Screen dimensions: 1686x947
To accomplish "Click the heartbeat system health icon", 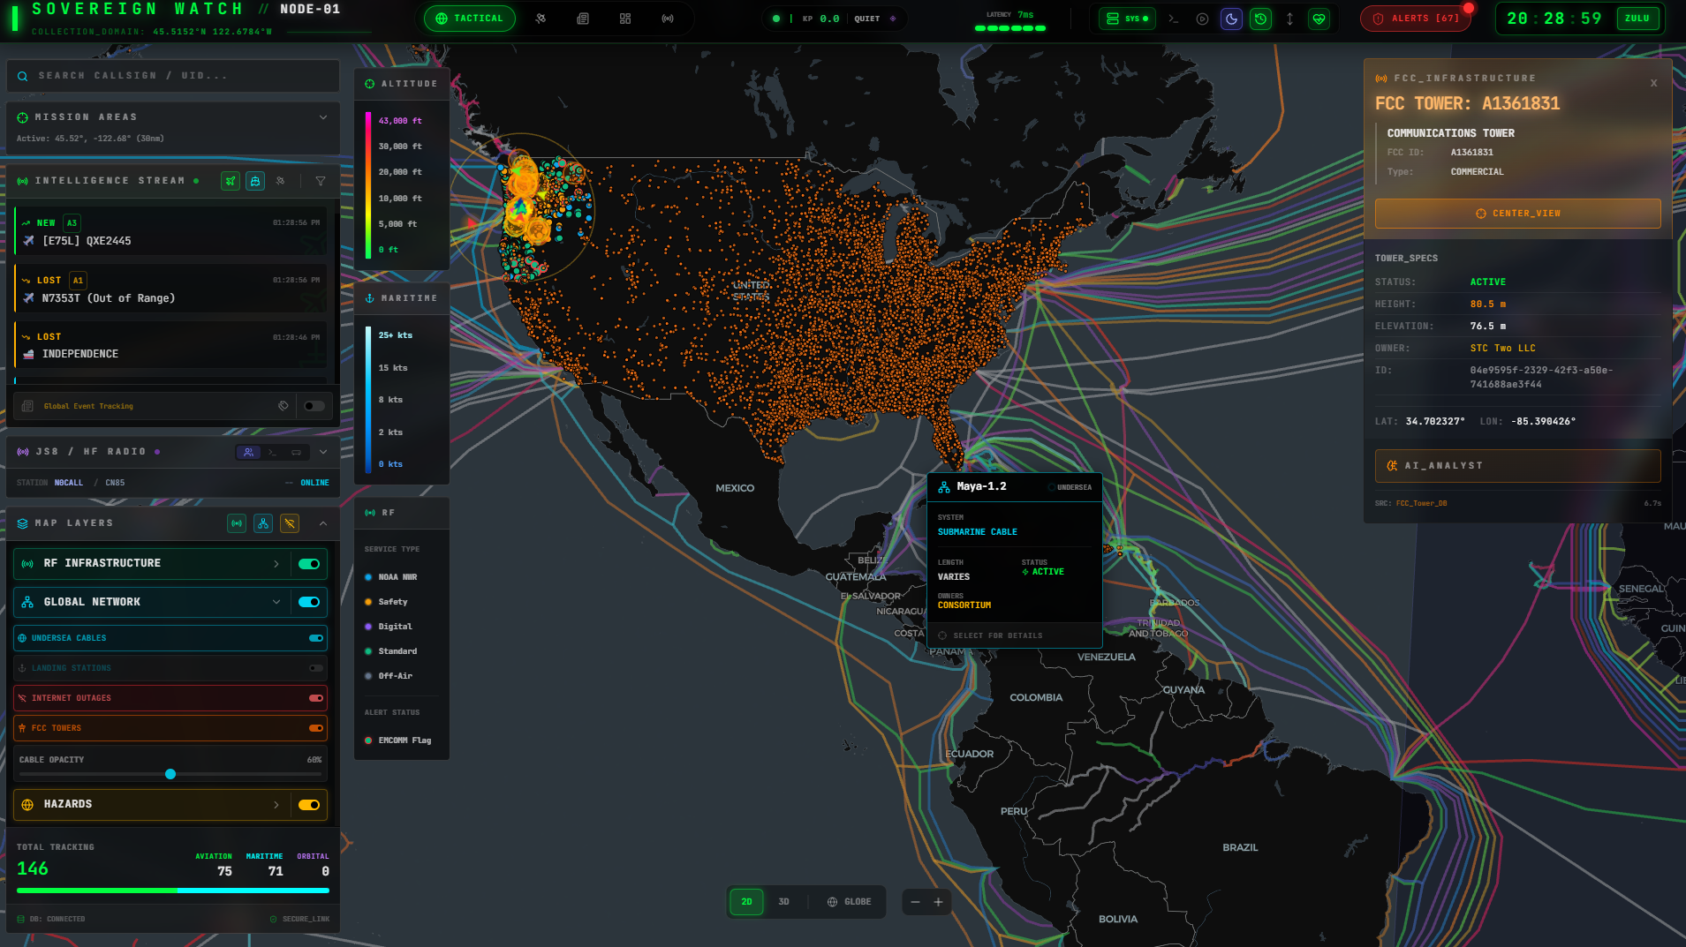I will (x=1319, y=18).
